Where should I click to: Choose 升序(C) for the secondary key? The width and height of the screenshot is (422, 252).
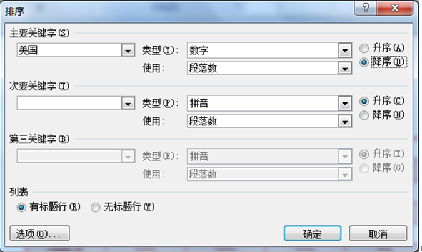364,101
